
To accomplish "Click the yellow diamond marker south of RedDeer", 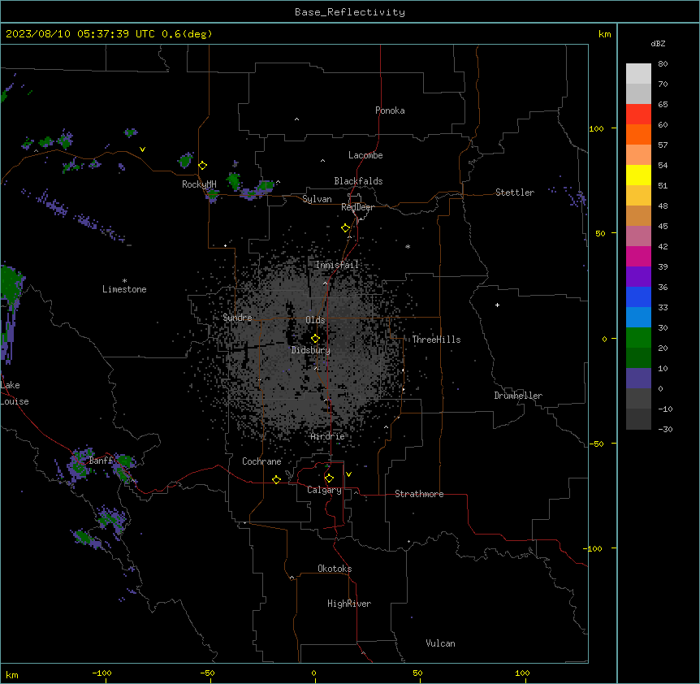I will (x=346, y=228).
